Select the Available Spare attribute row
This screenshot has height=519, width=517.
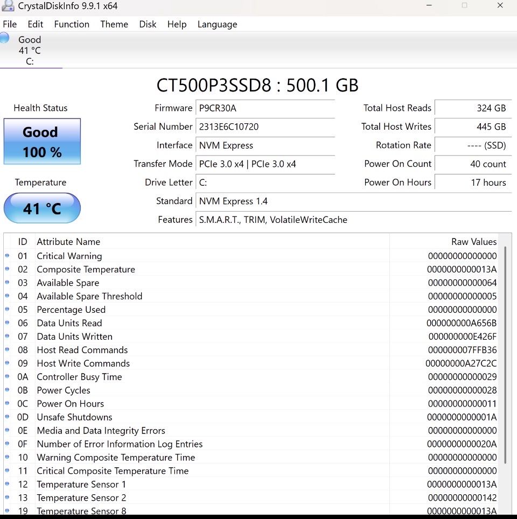point(251,283)
